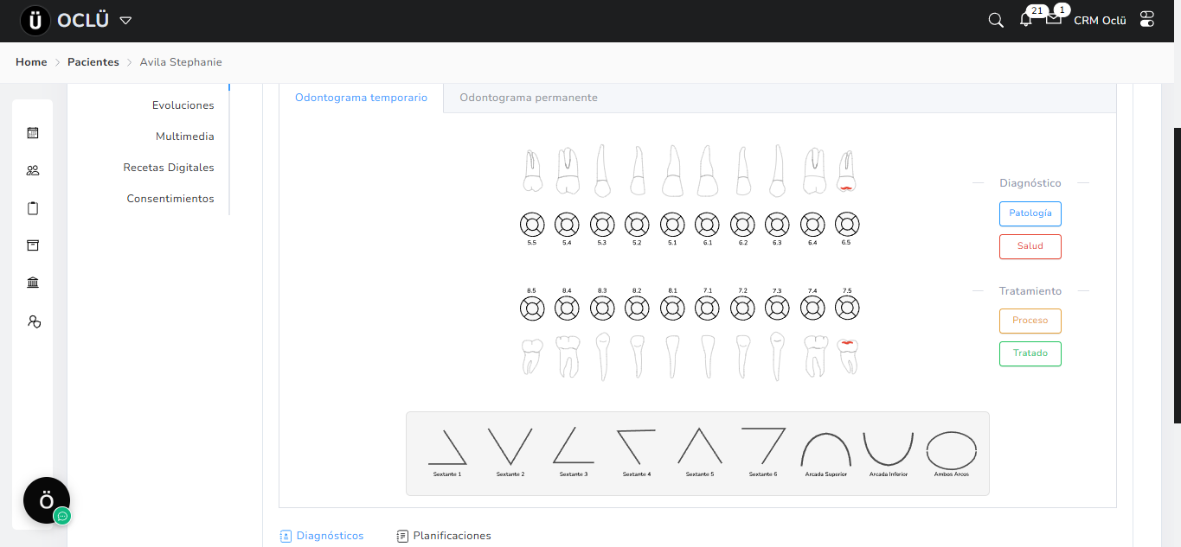Screen dimensions: 1181x547
Task: Select Tratado treatment button
Action: [1030, 353]
